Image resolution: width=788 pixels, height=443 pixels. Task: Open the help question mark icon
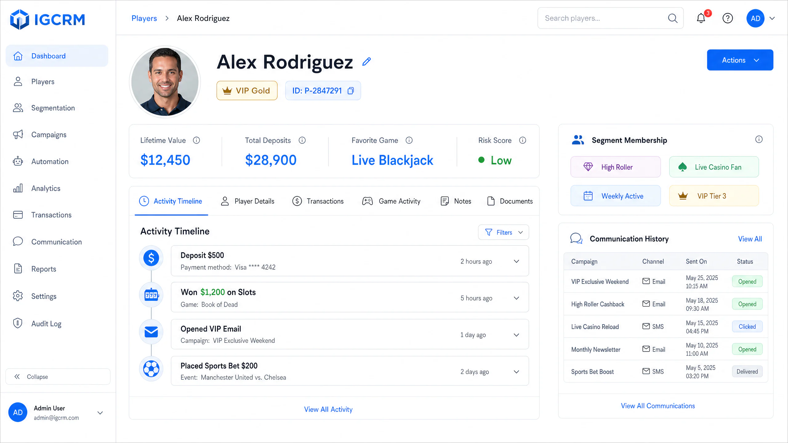[x=728, y=18]
